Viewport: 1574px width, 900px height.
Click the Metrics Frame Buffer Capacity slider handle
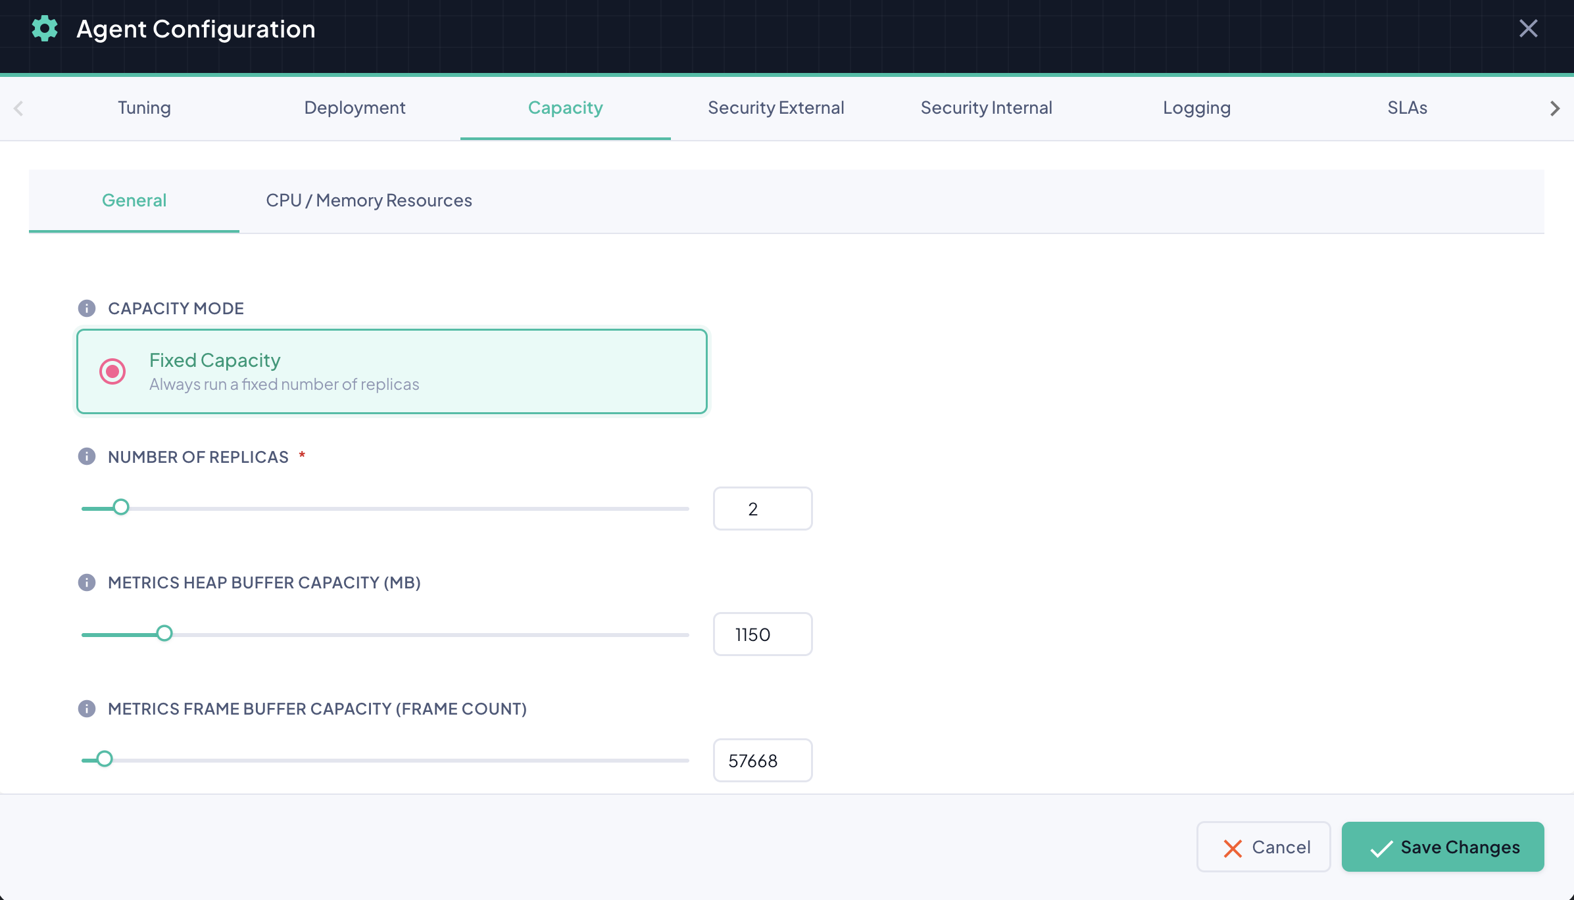[x=105, y=759]
